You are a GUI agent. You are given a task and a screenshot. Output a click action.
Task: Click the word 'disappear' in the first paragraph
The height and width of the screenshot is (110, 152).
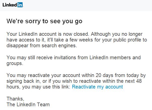pos(17,46)
